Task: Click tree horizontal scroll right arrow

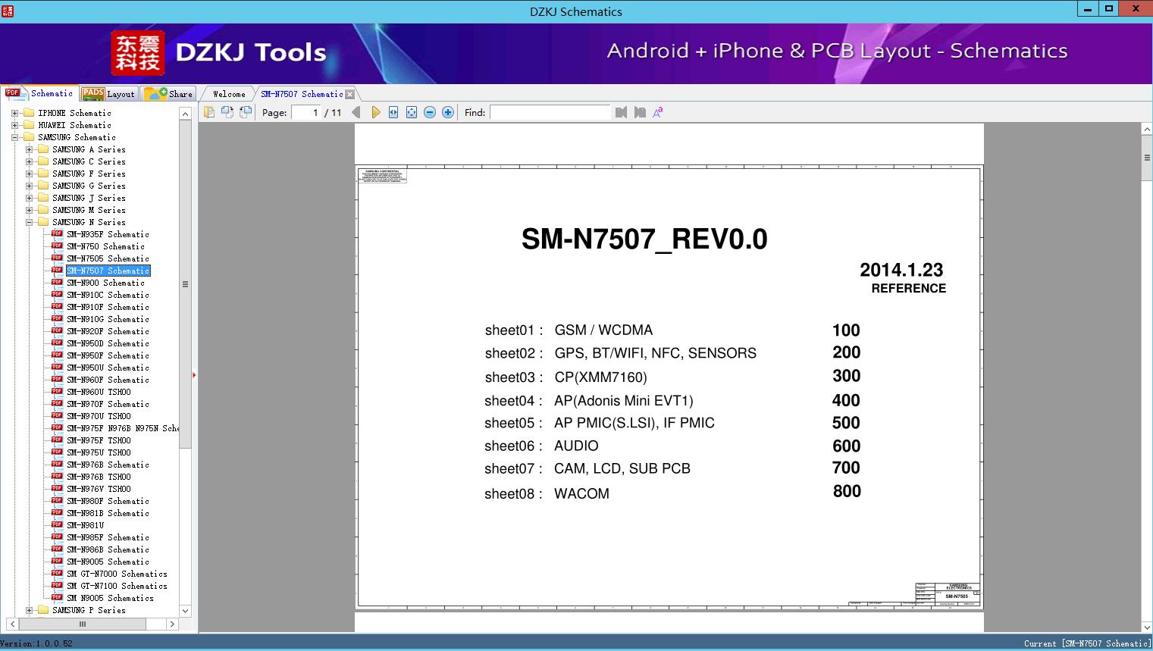Action: 172,624
